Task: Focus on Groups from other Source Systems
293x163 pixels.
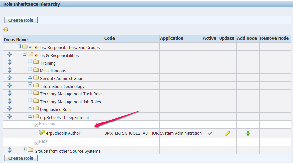Action: [x=9, y=150]
